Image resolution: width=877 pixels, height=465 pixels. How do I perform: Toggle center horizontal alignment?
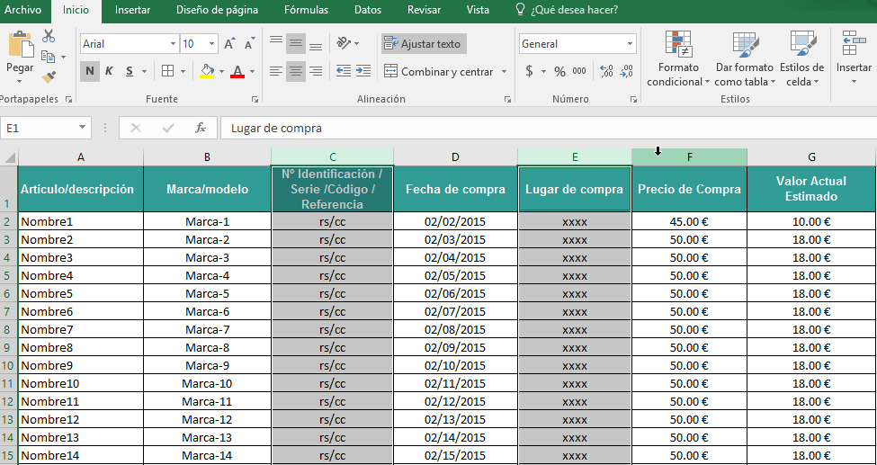(296, 71)
